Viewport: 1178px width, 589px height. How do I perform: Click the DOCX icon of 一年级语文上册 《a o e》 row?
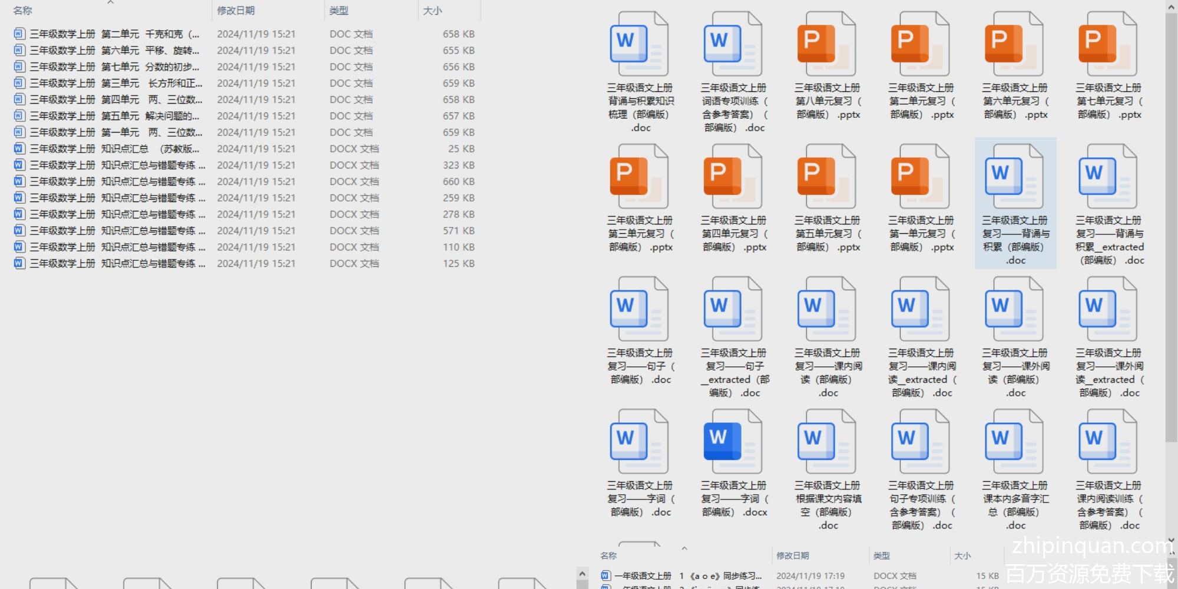(x=605, y=575)
